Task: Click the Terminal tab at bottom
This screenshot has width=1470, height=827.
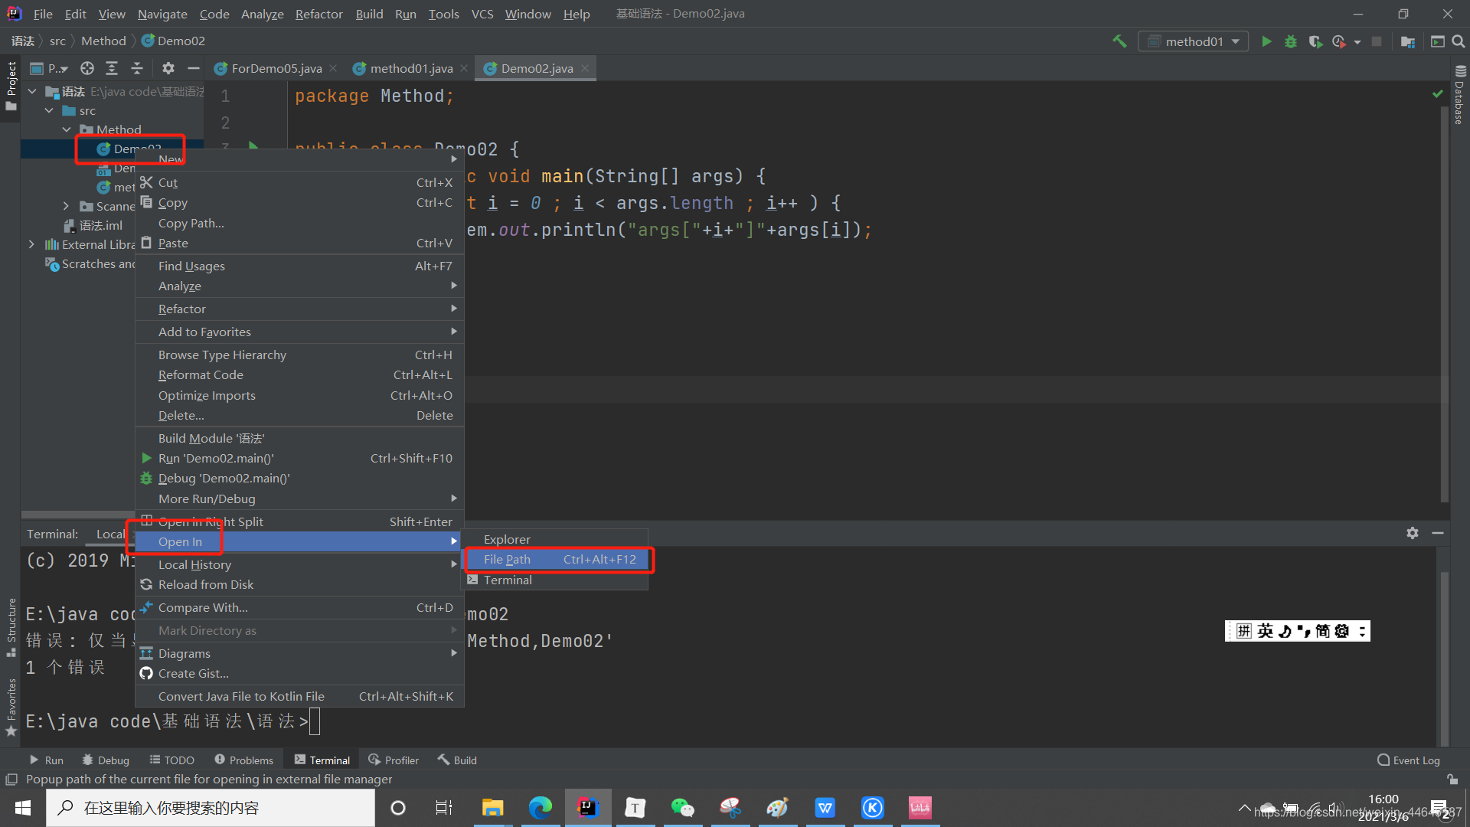Action: coord(329,760)
